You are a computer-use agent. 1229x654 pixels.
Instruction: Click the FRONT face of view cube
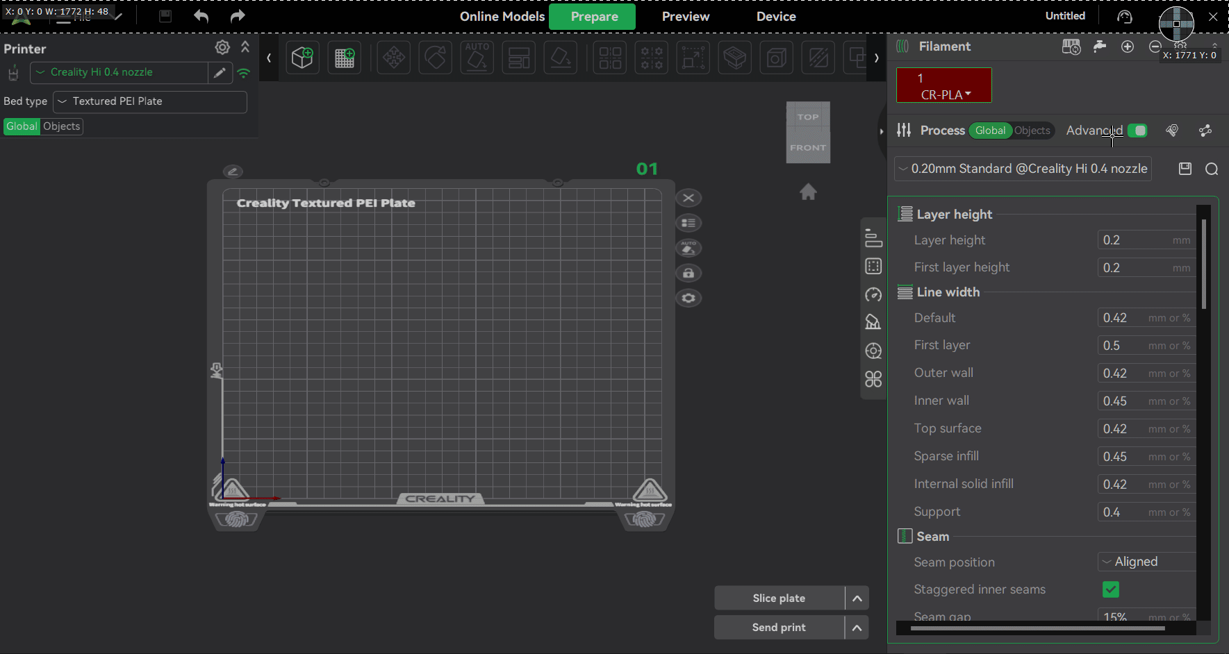click(x=808, y=148)
